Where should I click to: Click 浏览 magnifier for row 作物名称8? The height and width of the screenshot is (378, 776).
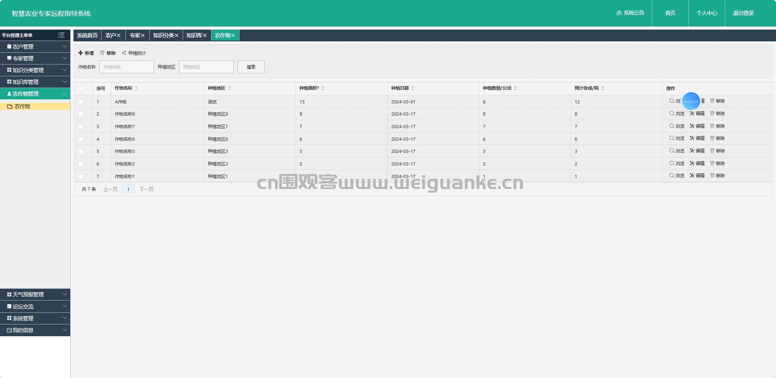click(x=677, y=114)
